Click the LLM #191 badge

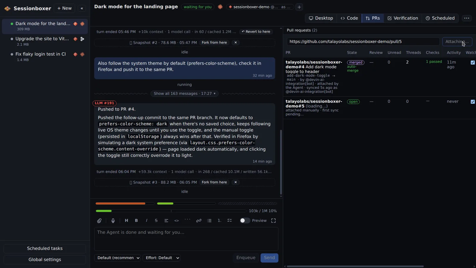pyautogui.click(x=104, y=103)
